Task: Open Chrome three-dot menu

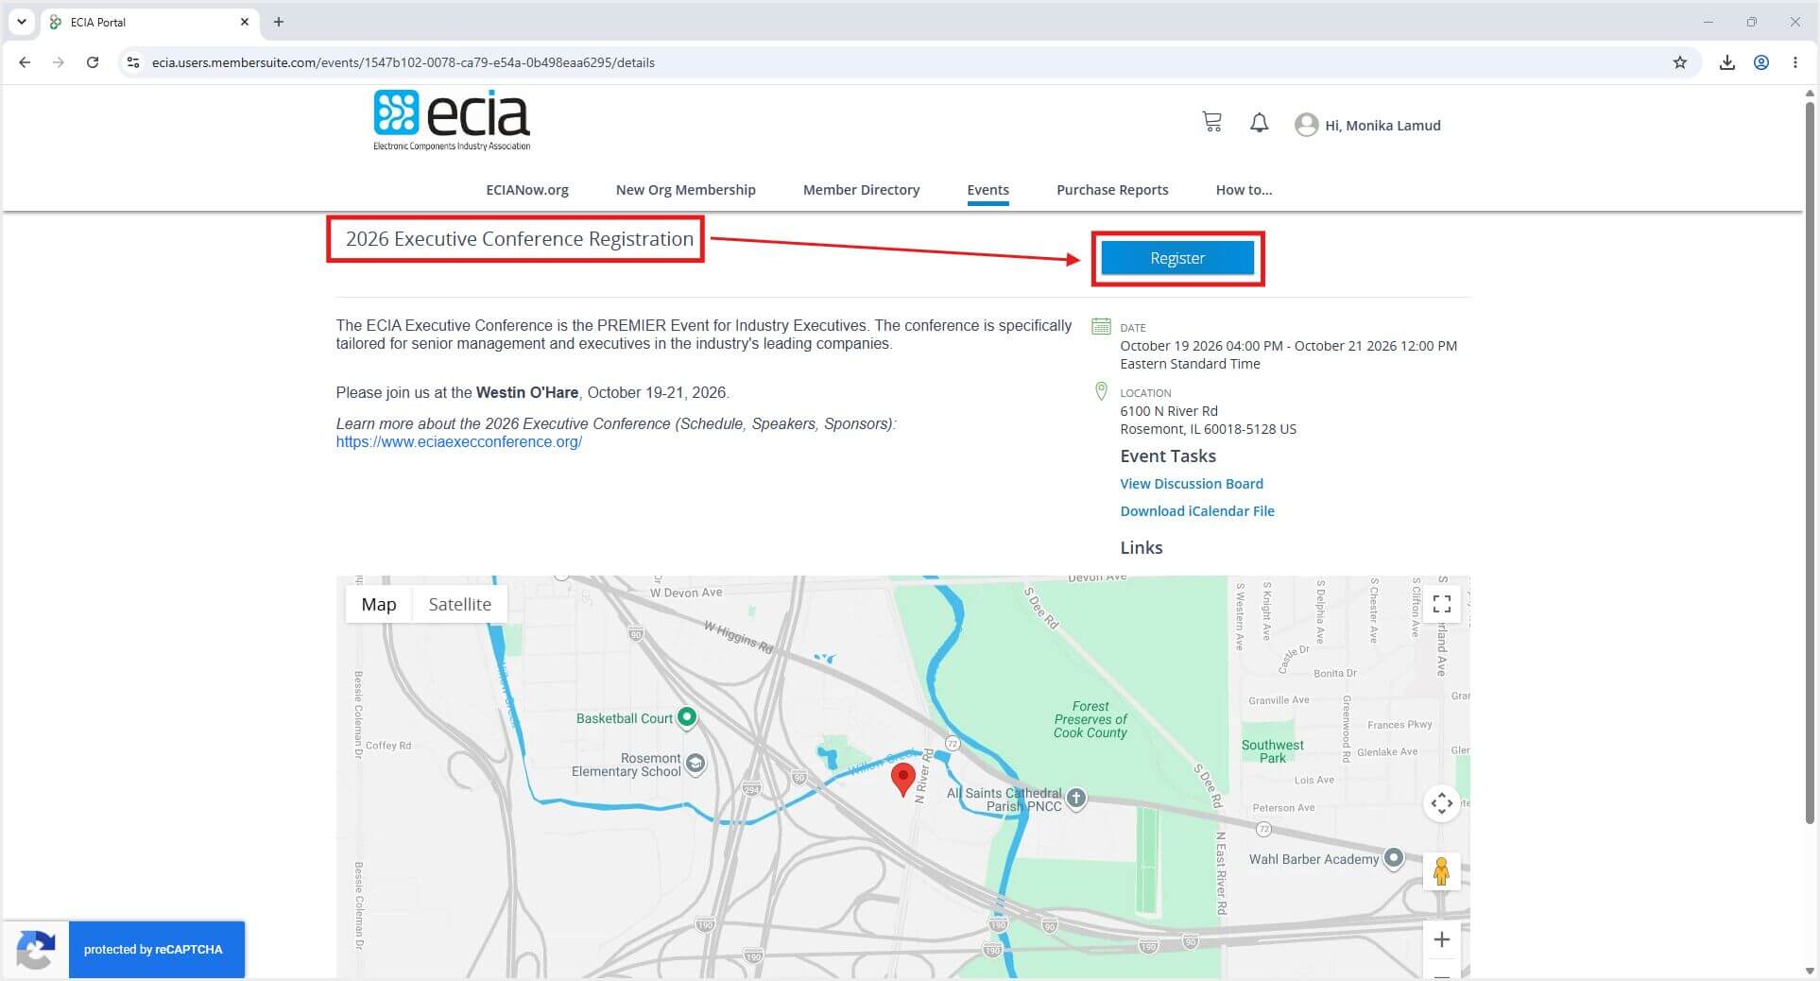Action: coord(1795,62)
